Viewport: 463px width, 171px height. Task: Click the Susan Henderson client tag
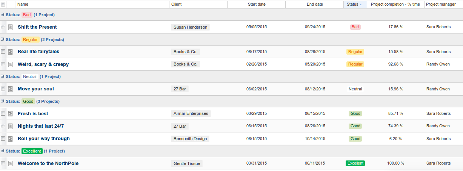point(190,27)
